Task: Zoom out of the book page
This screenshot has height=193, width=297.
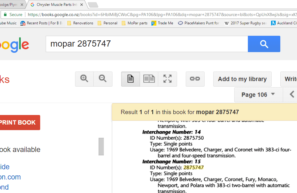Action: click(103, 79)
